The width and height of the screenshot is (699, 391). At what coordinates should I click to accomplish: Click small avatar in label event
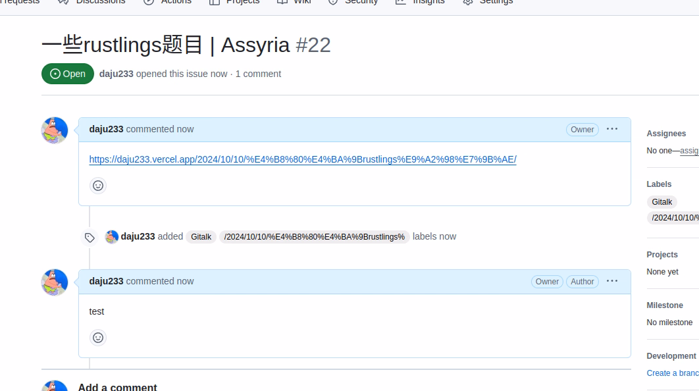coord(111,237)
